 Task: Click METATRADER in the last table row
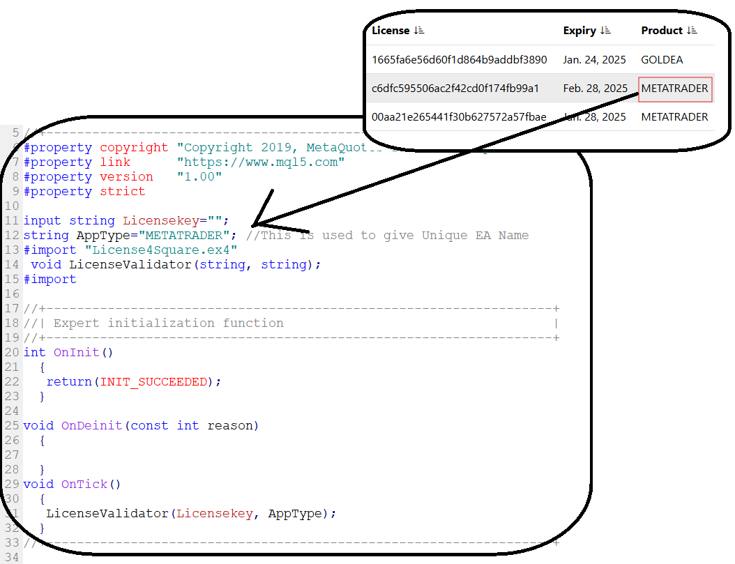pos(674,117)
